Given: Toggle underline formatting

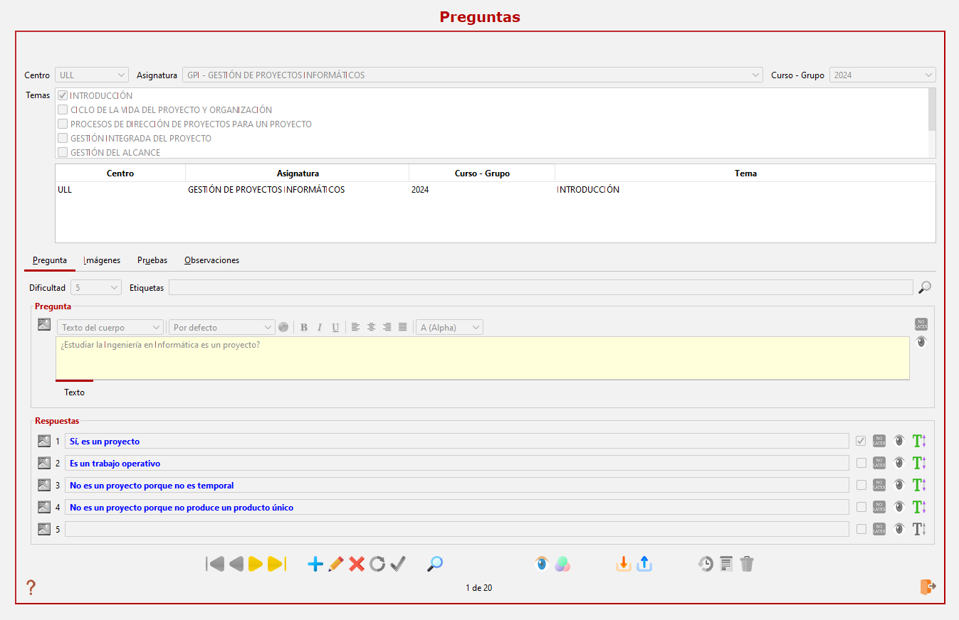Looking at the screenshot, I should (335, 327).
